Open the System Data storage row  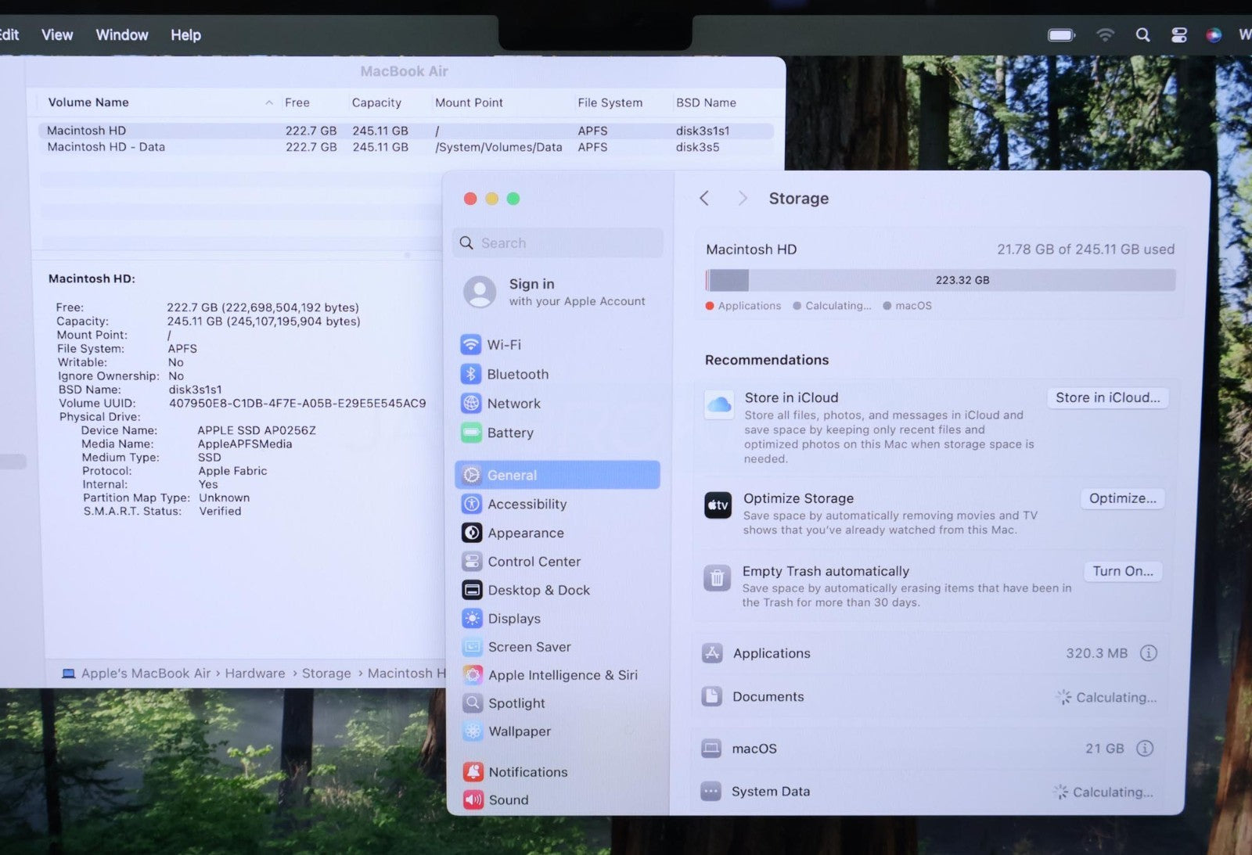click(x=929, y=792)
